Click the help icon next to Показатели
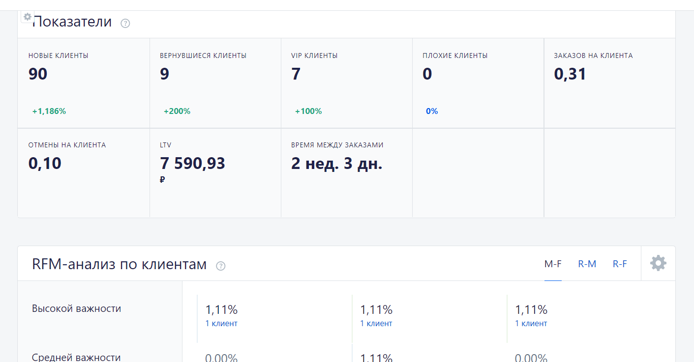 point(125,23)
